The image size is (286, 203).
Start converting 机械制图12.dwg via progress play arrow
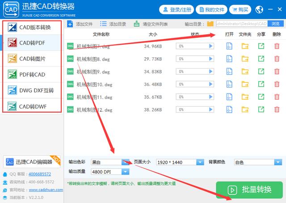coord(210,110)
